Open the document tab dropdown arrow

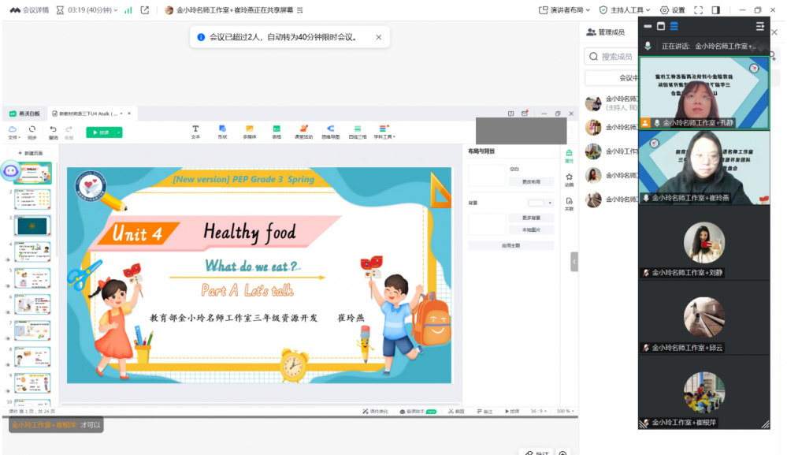coord(121,114)
